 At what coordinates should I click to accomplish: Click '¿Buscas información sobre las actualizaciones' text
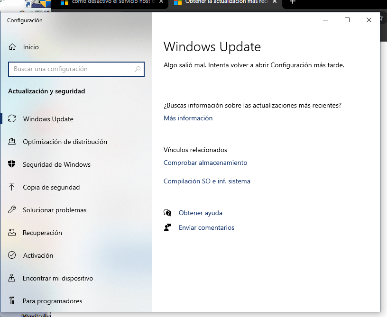click(252, 106)
